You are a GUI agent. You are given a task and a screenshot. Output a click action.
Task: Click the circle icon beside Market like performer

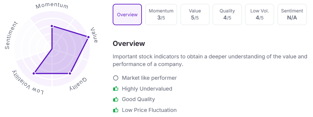116,78
